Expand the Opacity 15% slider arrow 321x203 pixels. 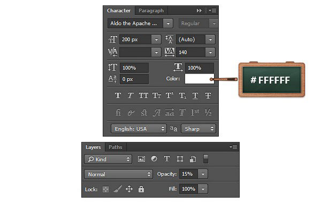point(203,174)
